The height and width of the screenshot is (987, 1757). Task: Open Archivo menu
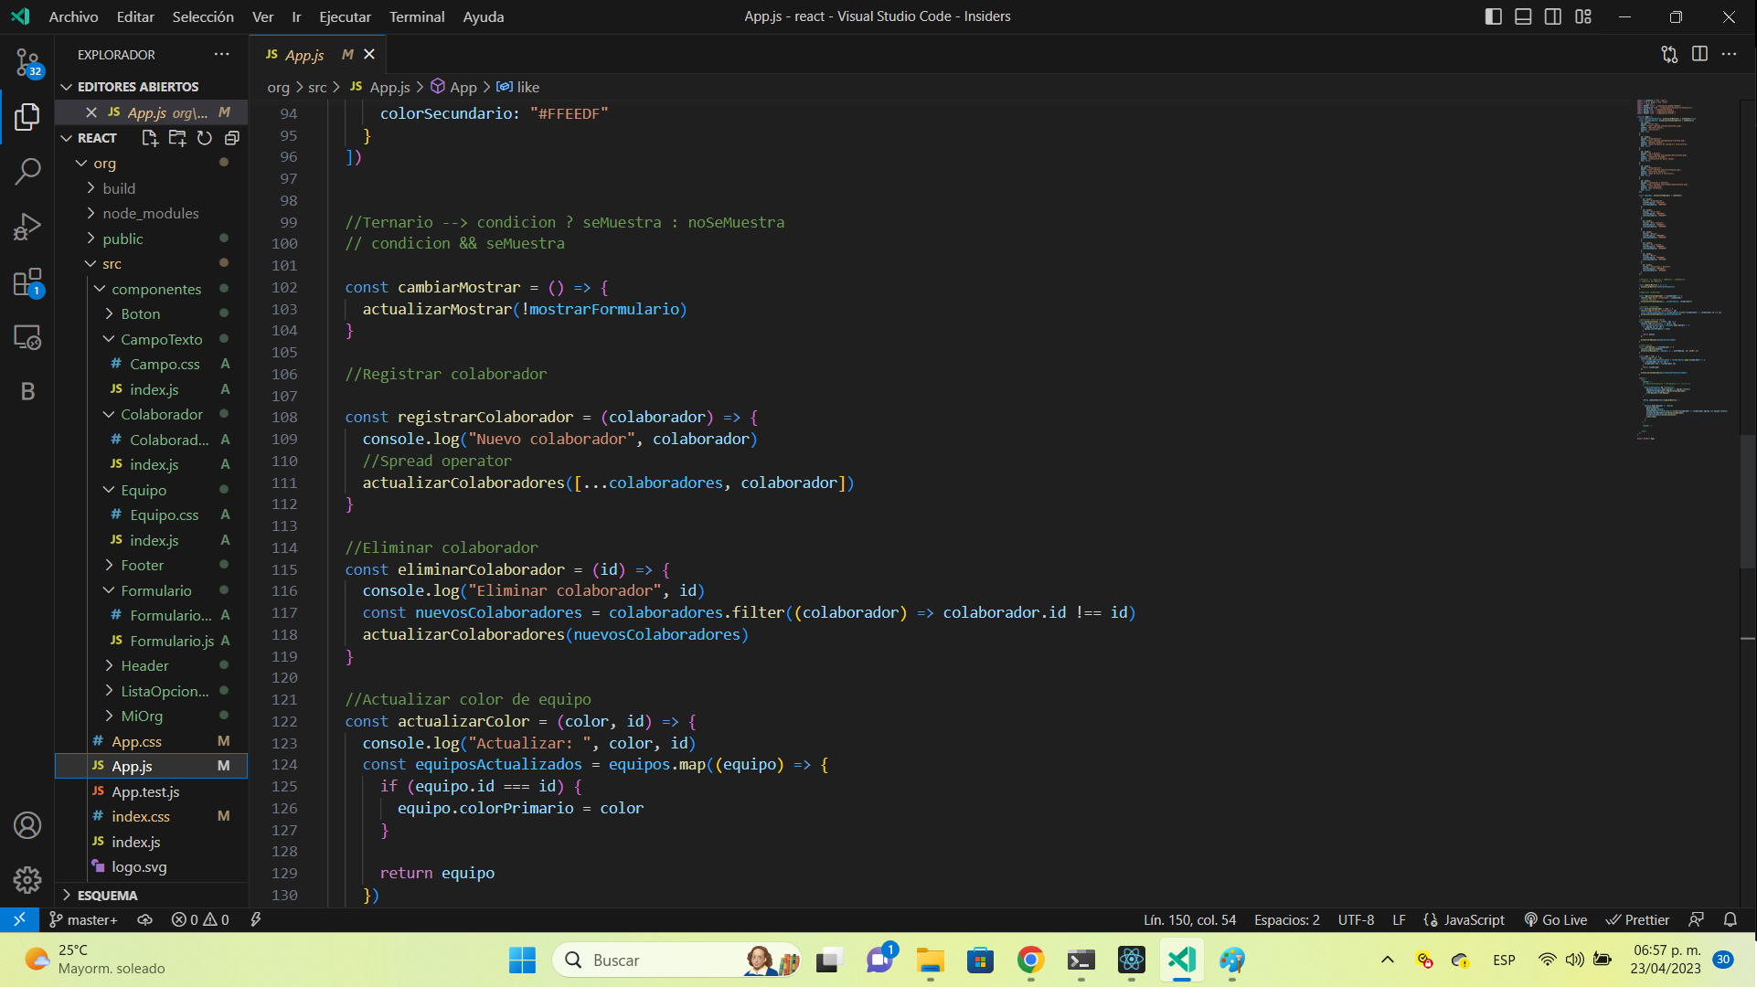click(x=73, y=16)
